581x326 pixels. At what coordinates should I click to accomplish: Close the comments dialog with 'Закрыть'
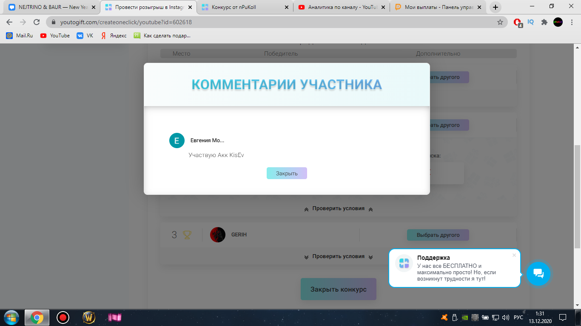tap(287, 173)
